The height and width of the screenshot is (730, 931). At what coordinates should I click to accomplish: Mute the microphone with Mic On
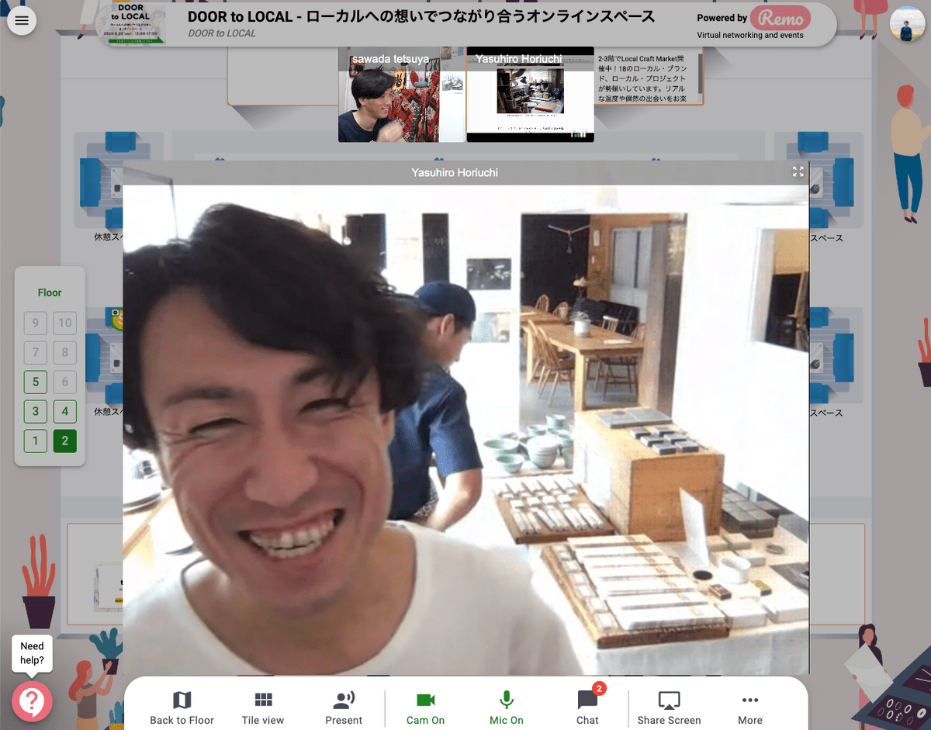(506, 708)
